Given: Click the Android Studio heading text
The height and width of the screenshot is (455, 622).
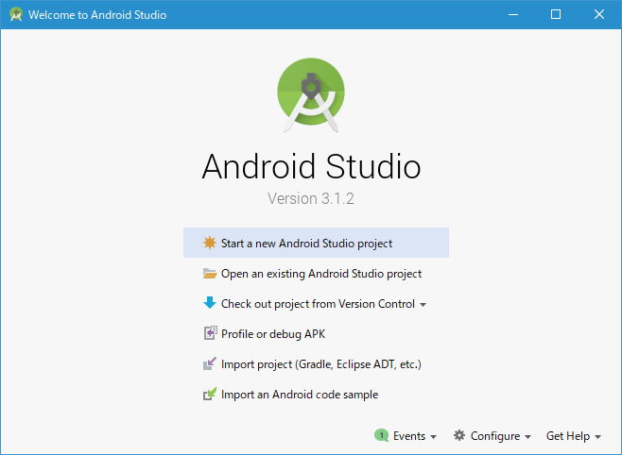Looking at the screenshot, I should click(311, 166).
